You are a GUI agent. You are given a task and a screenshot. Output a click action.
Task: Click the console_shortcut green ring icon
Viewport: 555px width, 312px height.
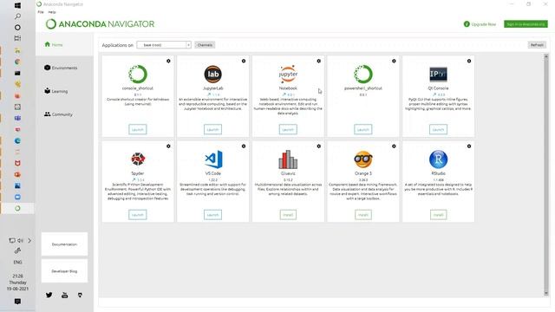[x=138, y=75]
